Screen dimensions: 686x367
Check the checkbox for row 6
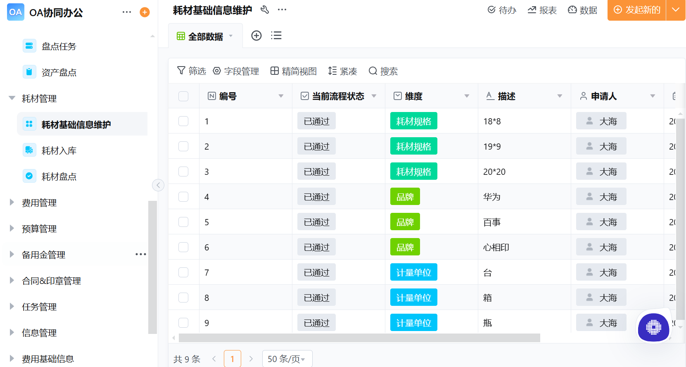[183, 247]
